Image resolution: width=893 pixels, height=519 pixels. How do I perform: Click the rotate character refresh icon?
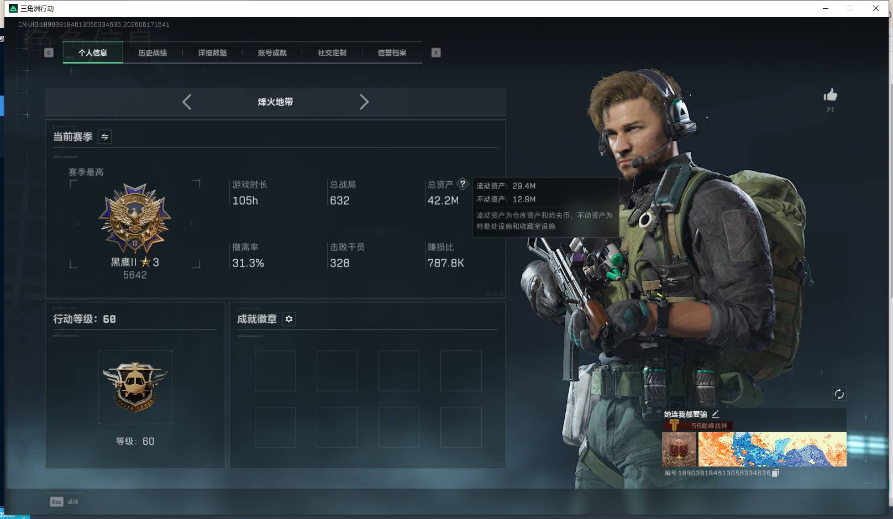(x=839, y=394)
